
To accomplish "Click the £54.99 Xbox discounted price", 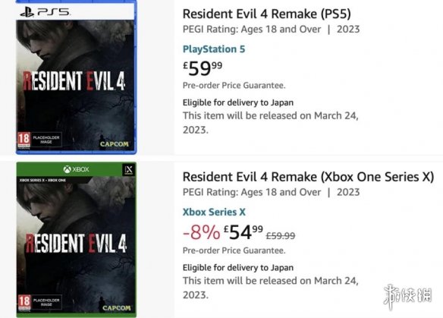I will click(x=243, y=232).
